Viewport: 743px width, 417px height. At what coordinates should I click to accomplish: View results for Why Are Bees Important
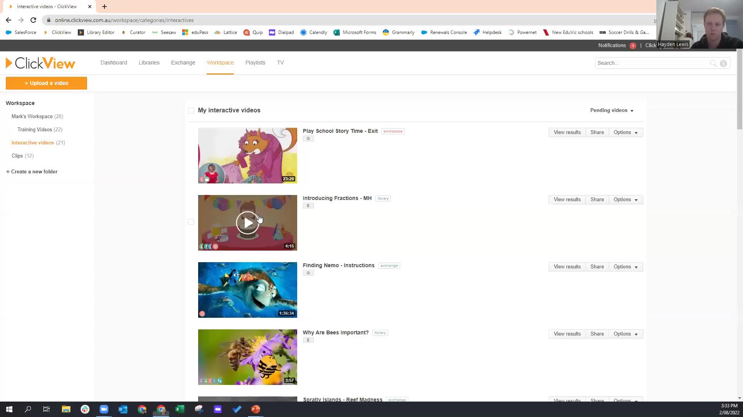coord(567,334)
